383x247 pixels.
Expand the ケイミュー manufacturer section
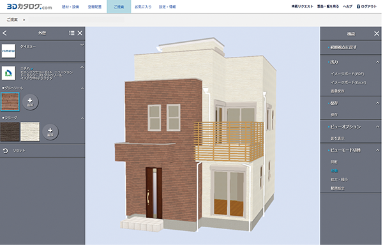coord(82,45)
